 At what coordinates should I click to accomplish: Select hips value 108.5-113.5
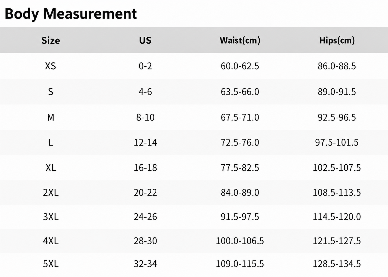[337, 193]
